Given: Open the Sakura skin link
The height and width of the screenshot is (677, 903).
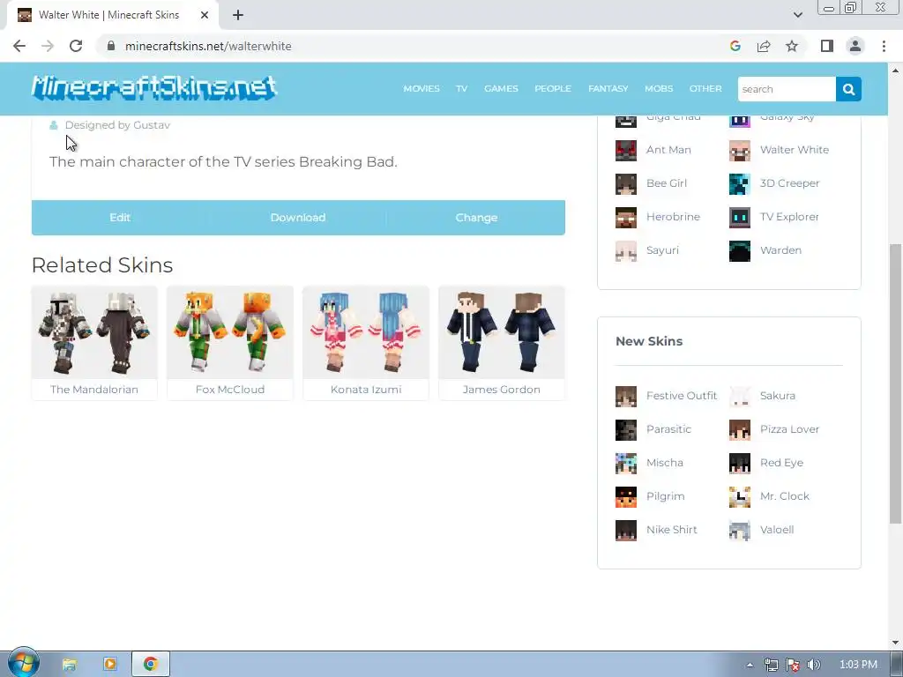Looking at the screenshot, I should pyautogui.click(x=778, y=396).
